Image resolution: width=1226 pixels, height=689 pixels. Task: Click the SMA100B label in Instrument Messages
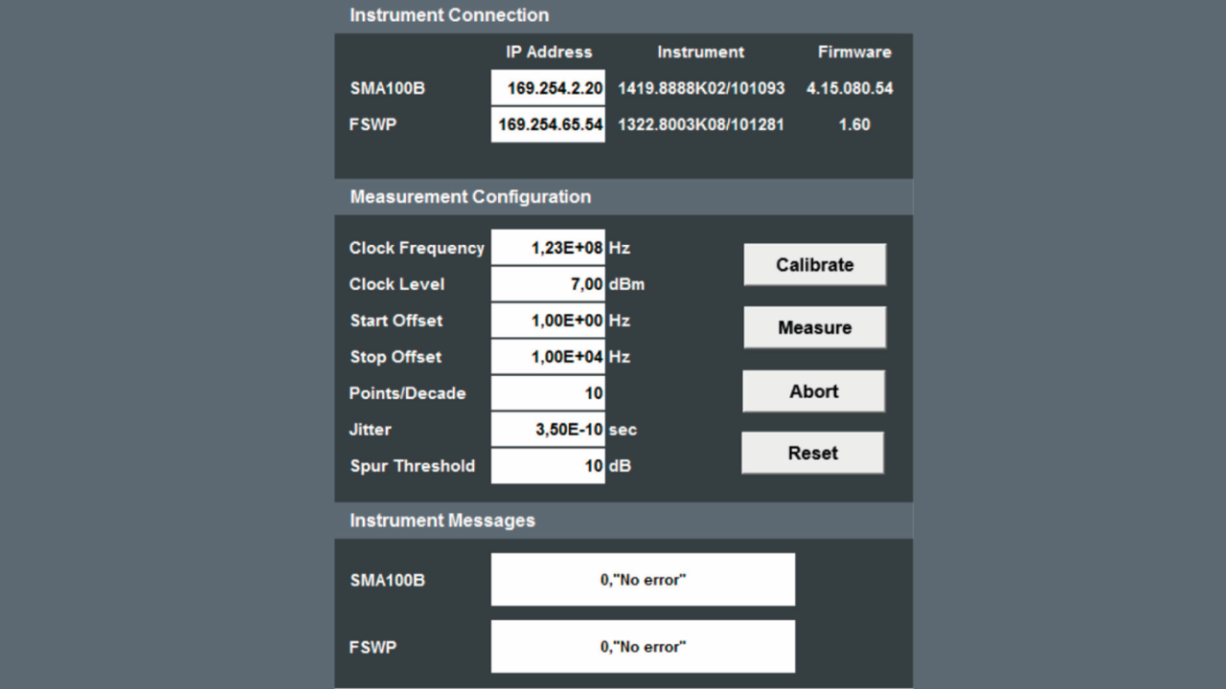(387, 580)
